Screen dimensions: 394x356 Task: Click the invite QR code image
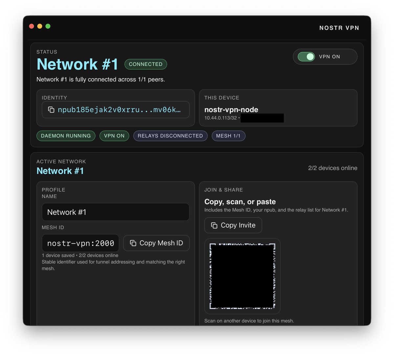tap(242, 276)
